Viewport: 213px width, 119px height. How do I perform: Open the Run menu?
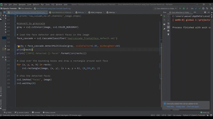click(42, 4)
